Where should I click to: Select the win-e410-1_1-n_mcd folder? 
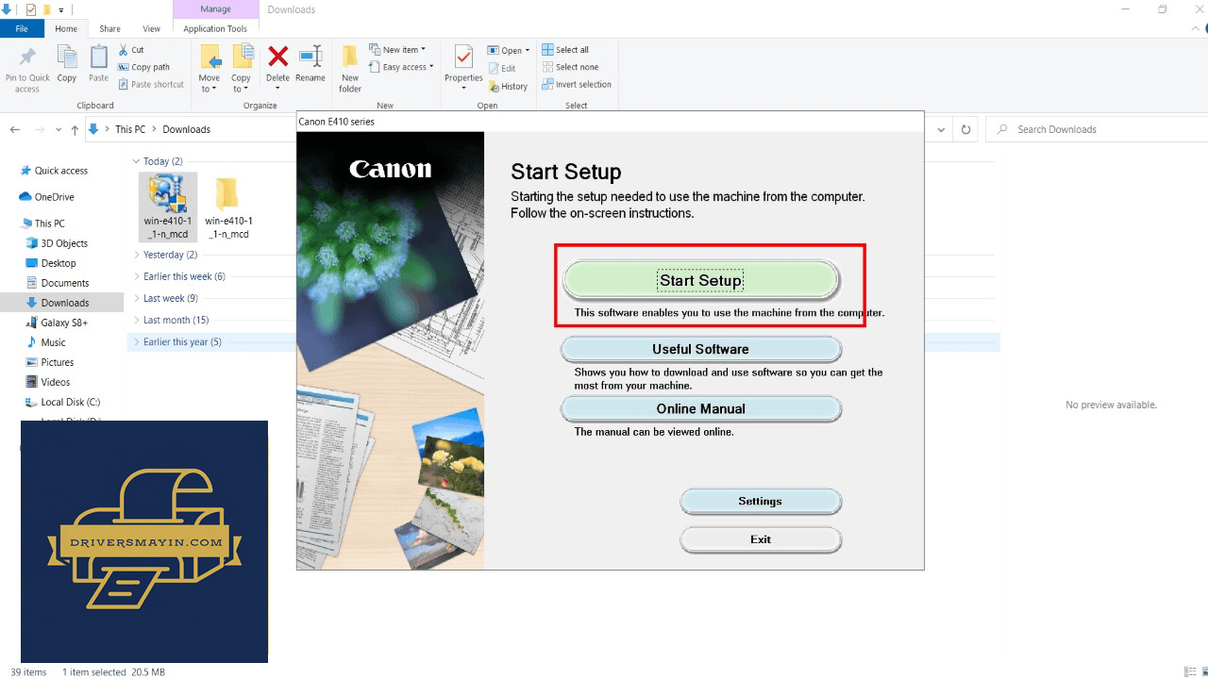(227, 207)
